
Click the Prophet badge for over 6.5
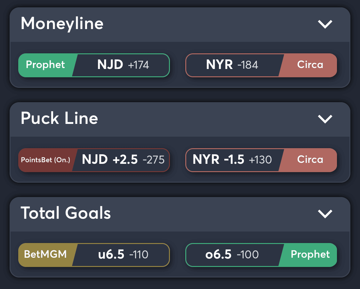point(310,255)
